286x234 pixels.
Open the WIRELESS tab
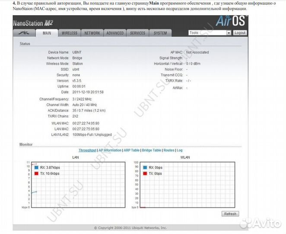70,33
